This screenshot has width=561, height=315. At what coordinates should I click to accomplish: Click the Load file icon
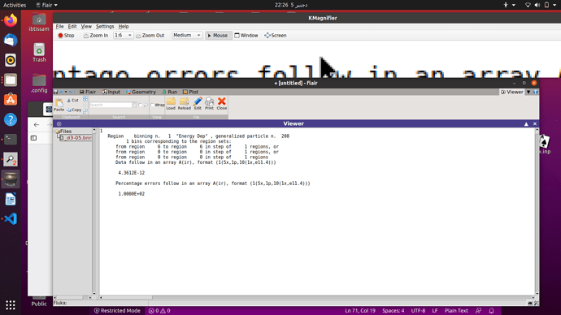pyautogui.click(x=171, y=103)
